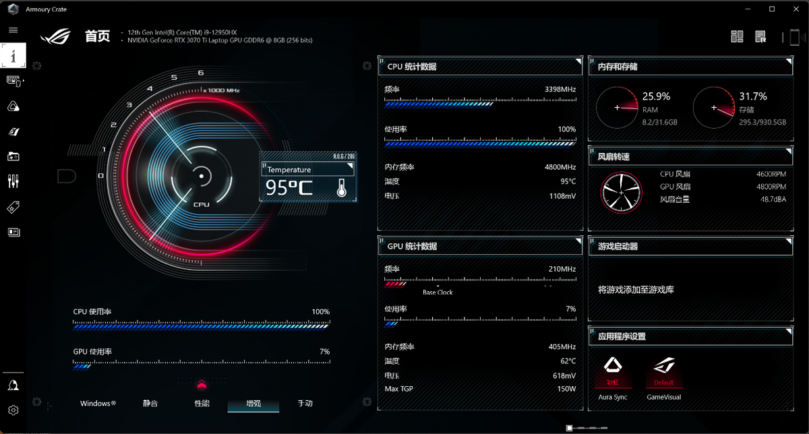Click the CPU 频率 bar in statistics panel
Viewport: 809px width, 434px height.
[x=480, y=103]
